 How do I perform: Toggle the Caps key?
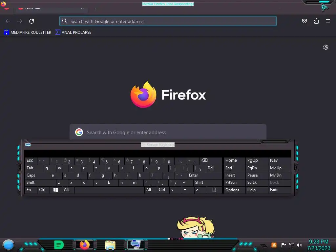tap(37, 175)
